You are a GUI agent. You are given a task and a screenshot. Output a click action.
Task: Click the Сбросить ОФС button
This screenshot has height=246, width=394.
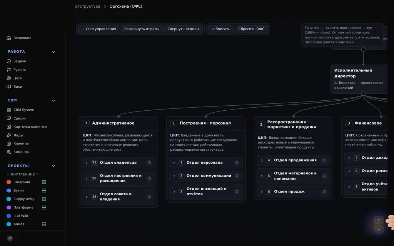pyautogui.click(x=251, y=29)
